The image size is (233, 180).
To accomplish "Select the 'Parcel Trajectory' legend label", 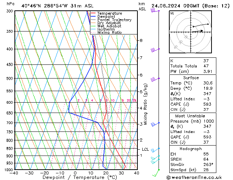I will pos(114,20).
